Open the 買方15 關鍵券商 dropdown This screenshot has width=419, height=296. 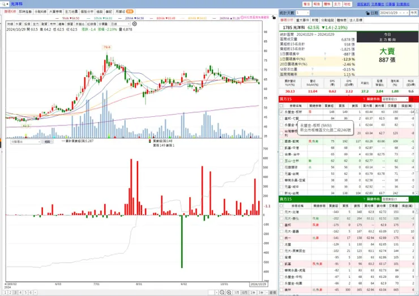[x=395, y=99]
